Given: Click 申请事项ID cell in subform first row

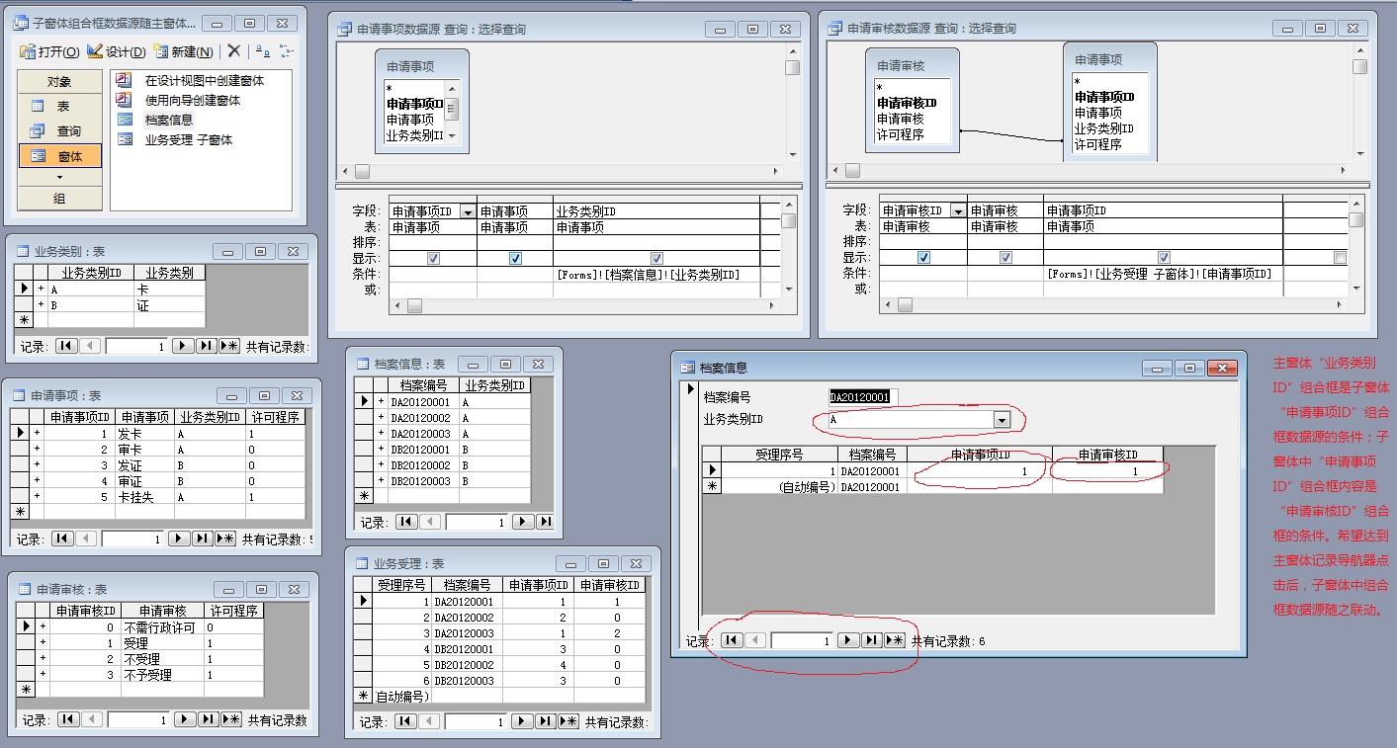Looking at the screenshot, I should [x=979, y=471].
